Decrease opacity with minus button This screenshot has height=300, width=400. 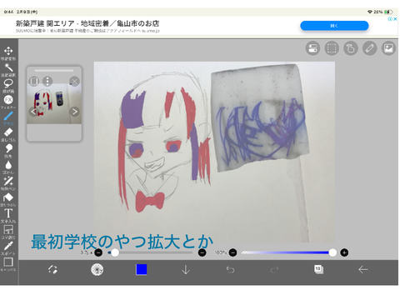pyautogui.click(x=232, y=252)
